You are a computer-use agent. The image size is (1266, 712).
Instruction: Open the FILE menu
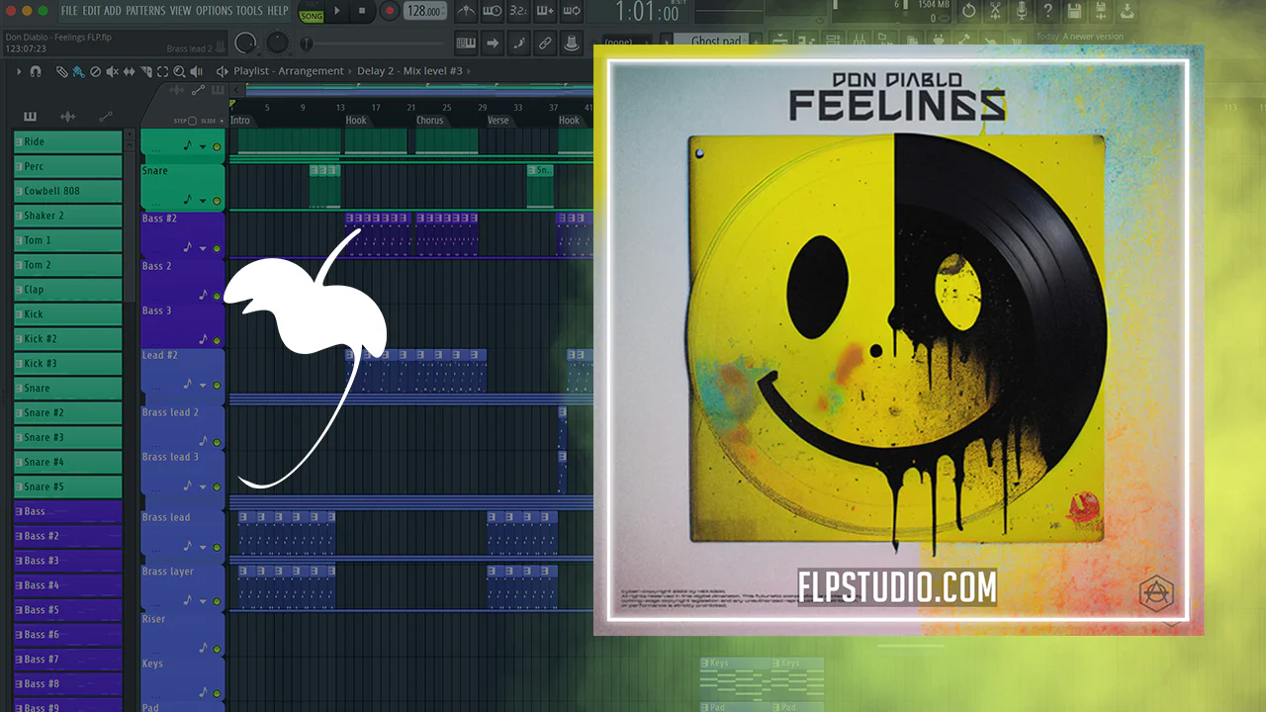[68, 11]
